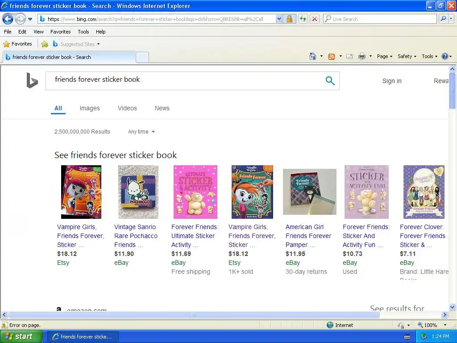
Task: Open the View menu
Action: pos(38,32)
